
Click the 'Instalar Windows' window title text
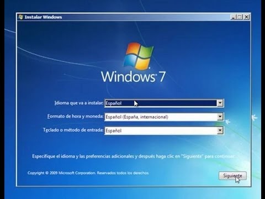coord(43,17)
